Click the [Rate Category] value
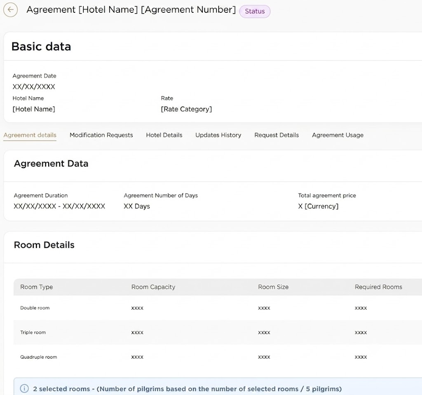The image size is (422, 395). [x=186, y=109]
